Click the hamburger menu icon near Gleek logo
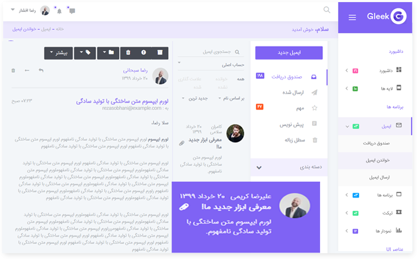Viewport: 417px width, 259px height. tap(352, 17)
